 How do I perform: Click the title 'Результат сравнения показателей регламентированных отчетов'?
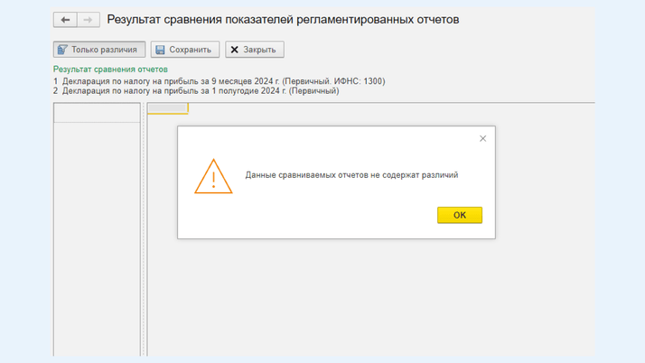point(283,20)
